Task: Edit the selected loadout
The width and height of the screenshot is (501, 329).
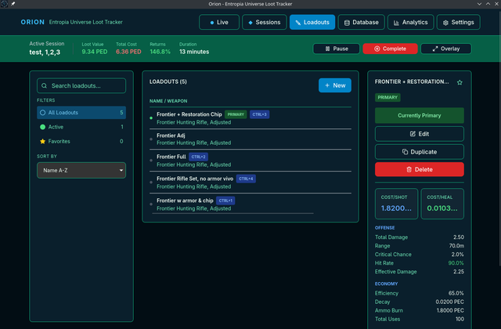Action: [x=420, y=134]
